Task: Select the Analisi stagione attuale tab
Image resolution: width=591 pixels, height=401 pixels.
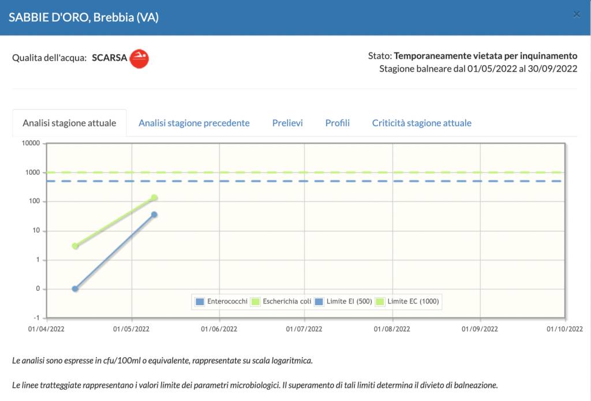Action: [69, 123]
